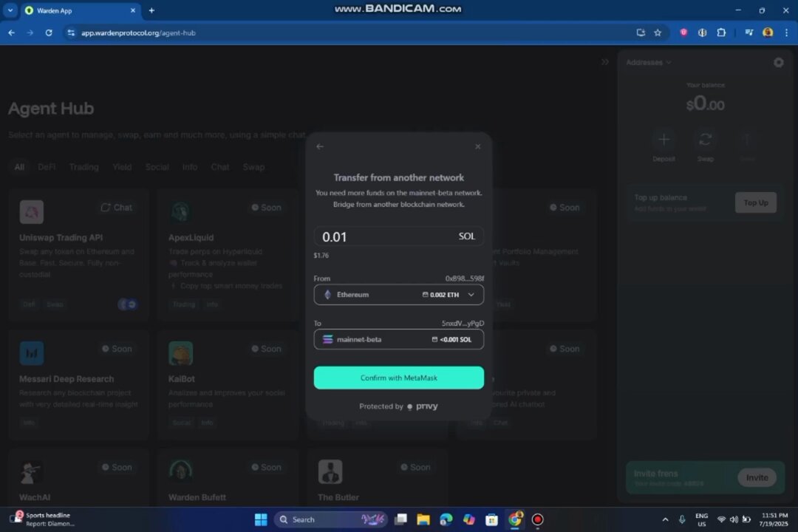Open Bandicam recorder in taskbar
This screenshot has width=798, height=532.
coord(537,519)
